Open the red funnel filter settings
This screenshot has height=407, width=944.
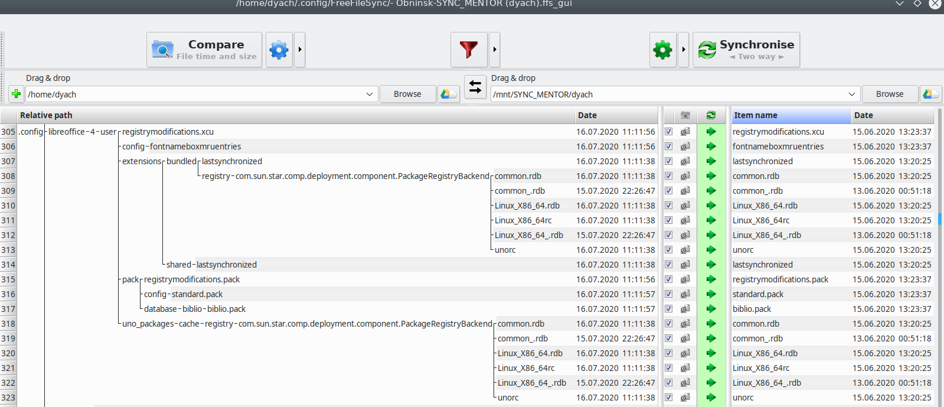tap(469, 50)
